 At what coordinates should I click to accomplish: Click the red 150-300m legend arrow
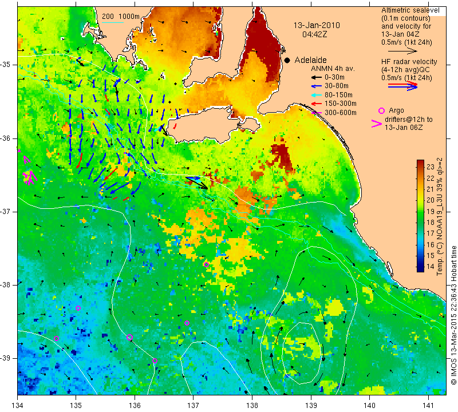point(316,104)
